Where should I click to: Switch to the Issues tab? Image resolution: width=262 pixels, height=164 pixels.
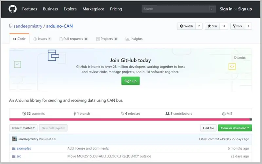click(x=43, y=39)
